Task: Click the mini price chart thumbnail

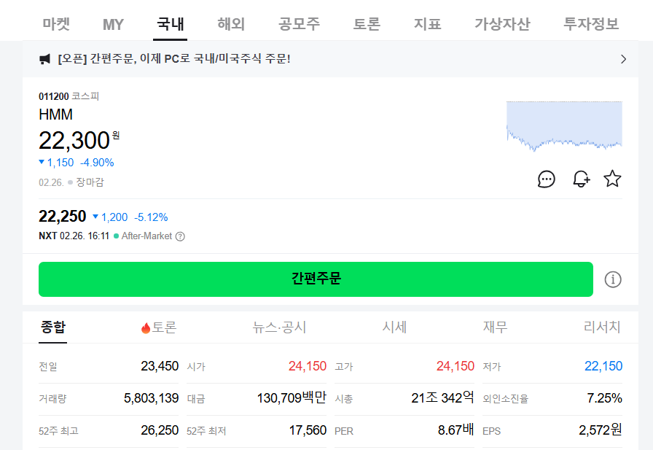Action: pos(564,127)
